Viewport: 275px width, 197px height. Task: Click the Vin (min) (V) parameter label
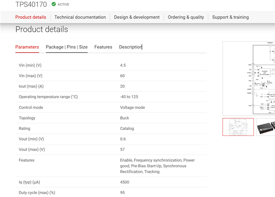30,65
